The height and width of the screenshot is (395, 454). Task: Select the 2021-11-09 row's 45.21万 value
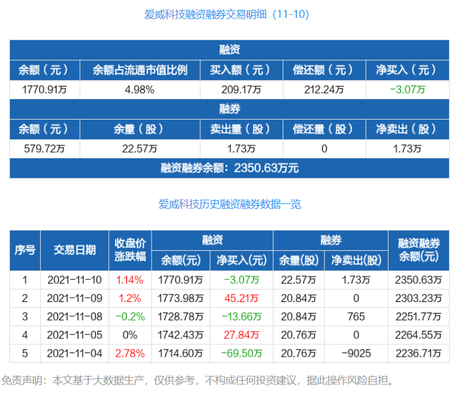[x=241, y=298]
